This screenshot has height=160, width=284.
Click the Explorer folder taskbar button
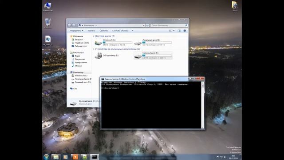tap(56, 157)
